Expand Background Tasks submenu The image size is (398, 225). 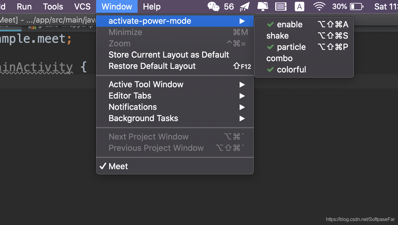click(x=175, y=118)
